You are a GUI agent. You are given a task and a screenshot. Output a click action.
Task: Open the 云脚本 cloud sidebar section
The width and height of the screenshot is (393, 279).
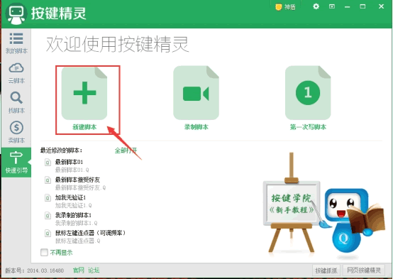(x=16, y=73)
